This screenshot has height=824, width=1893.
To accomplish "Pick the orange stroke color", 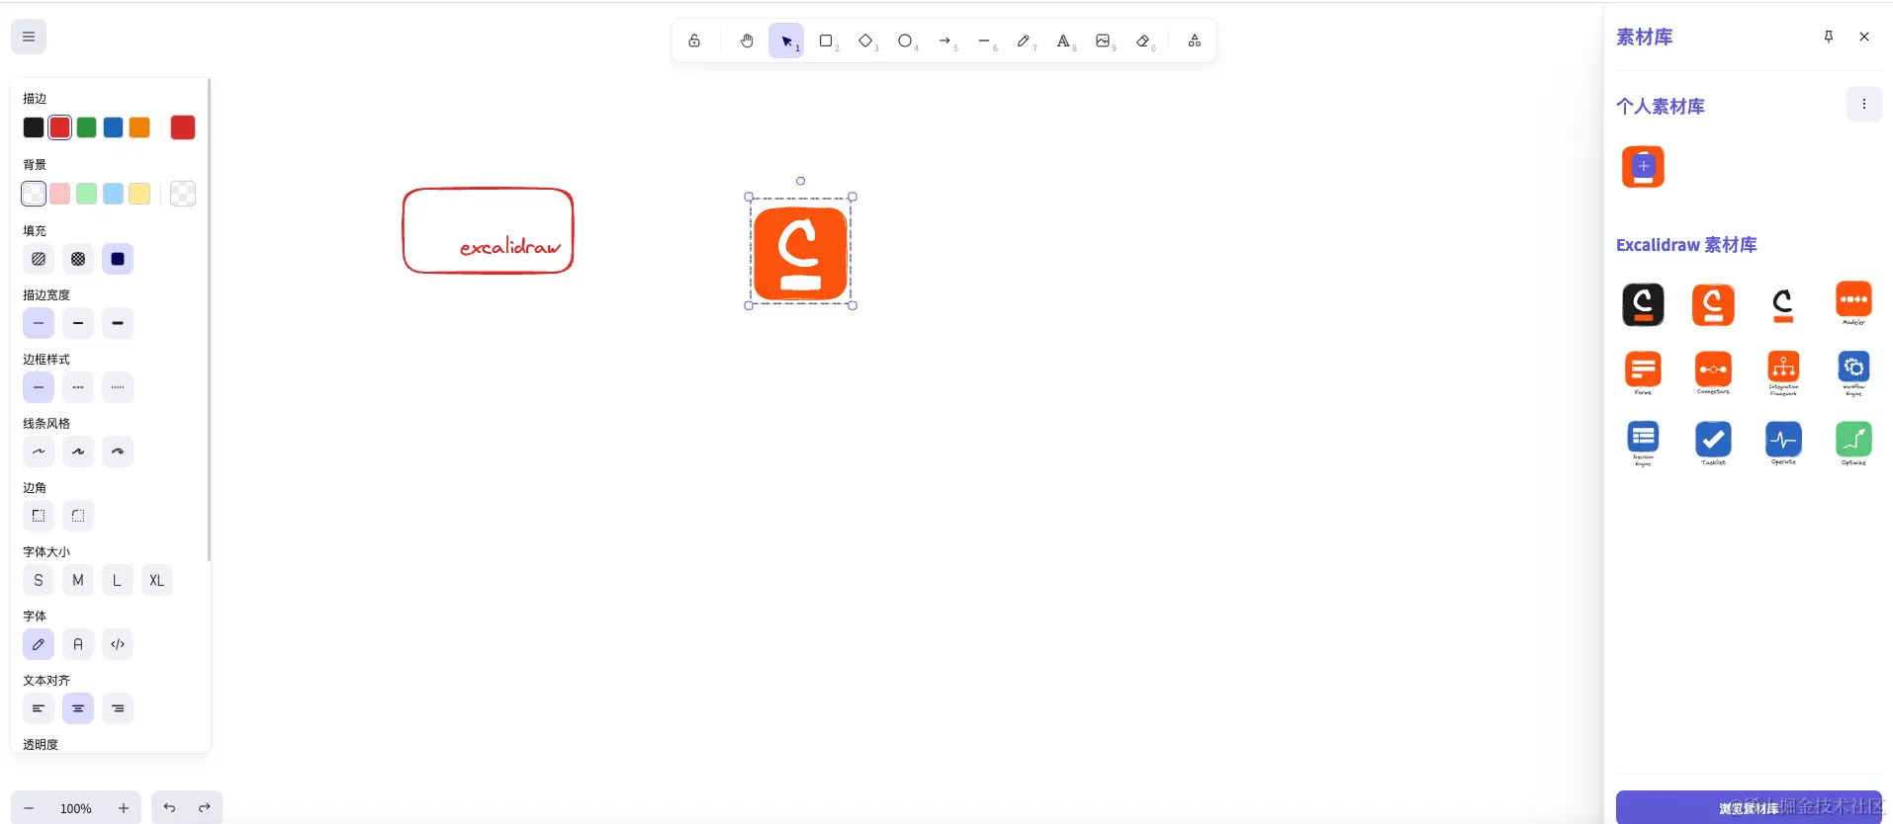I will pos(139,127).
